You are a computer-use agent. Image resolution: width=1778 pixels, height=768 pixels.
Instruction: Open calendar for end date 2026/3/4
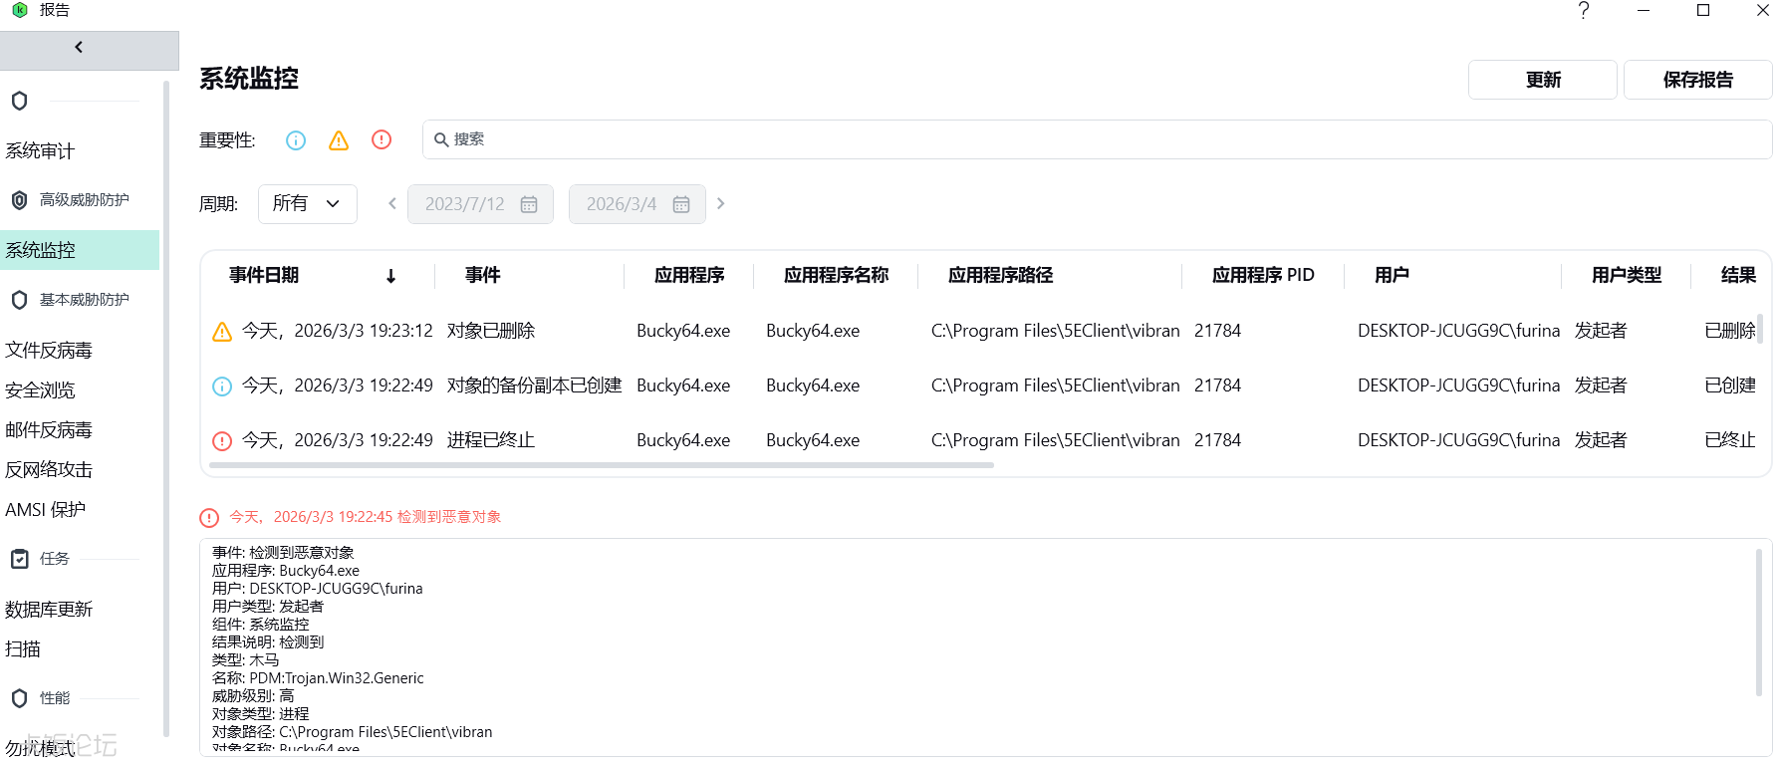click(681, 204)
